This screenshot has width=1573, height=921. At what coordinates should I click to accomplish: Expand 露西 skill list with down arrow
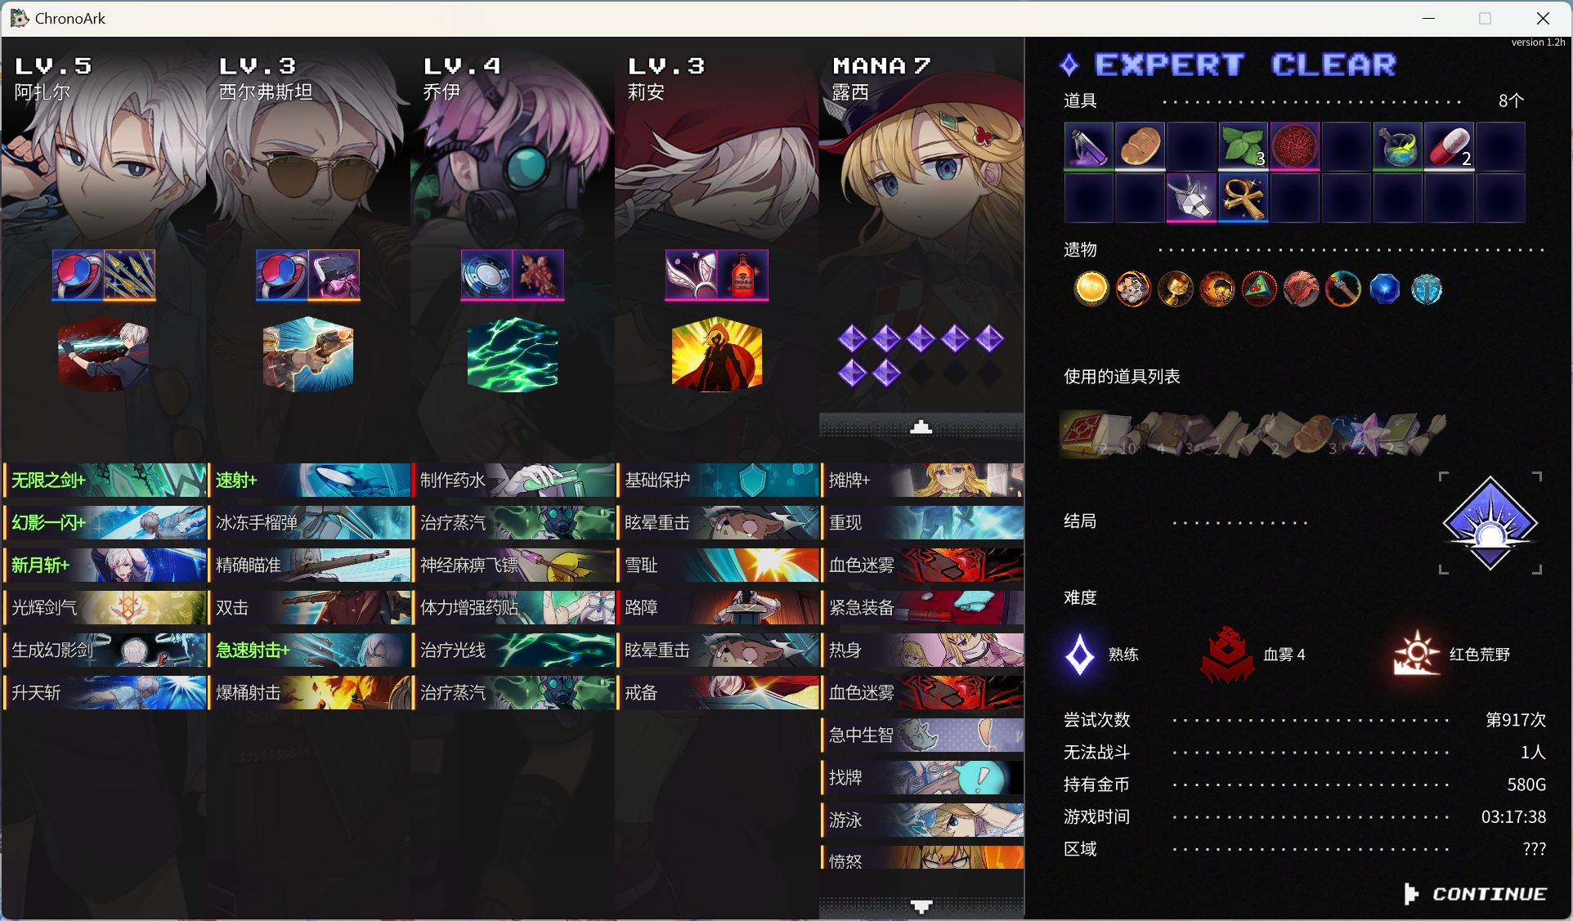[921, 906]
